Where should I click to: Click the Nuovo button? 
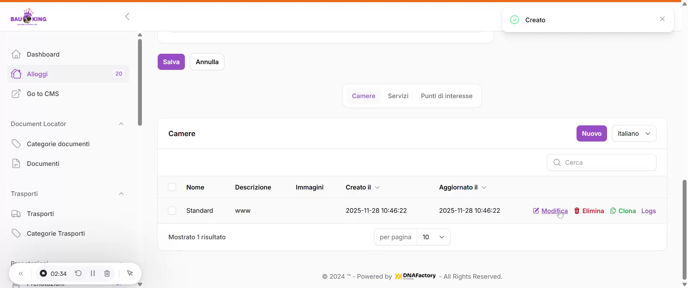592,133
